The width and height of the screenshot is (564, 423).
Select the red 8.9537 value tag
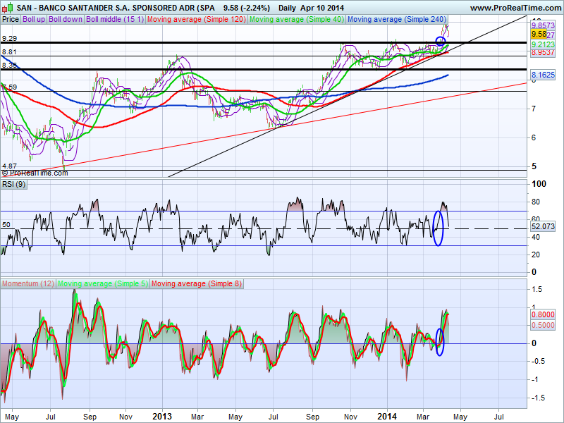tap(543, 52)
